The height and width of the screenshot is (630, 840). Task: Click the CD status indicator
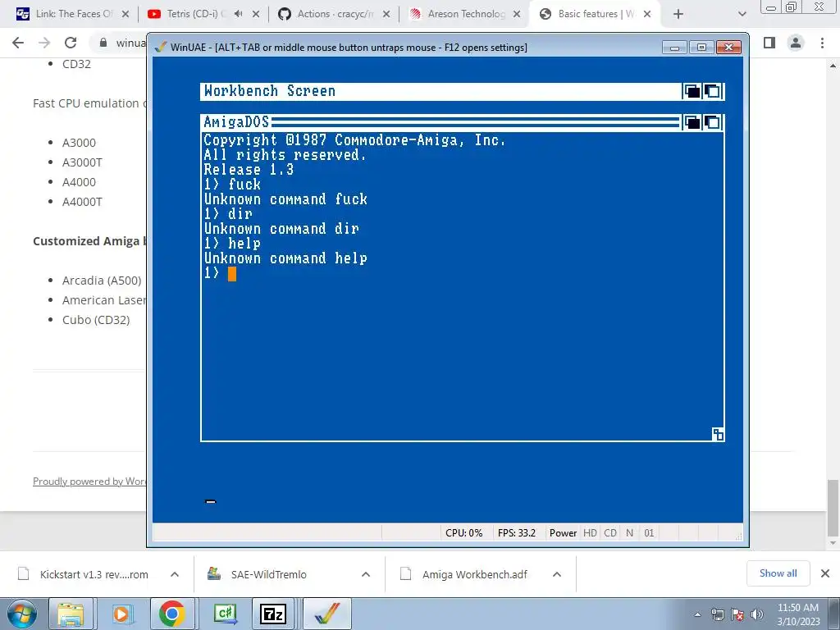[610, 533]
